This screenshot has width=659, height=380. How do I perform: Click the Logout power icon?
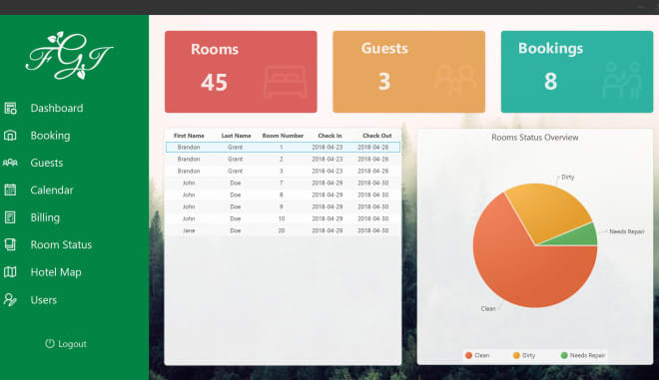[50, 343]
